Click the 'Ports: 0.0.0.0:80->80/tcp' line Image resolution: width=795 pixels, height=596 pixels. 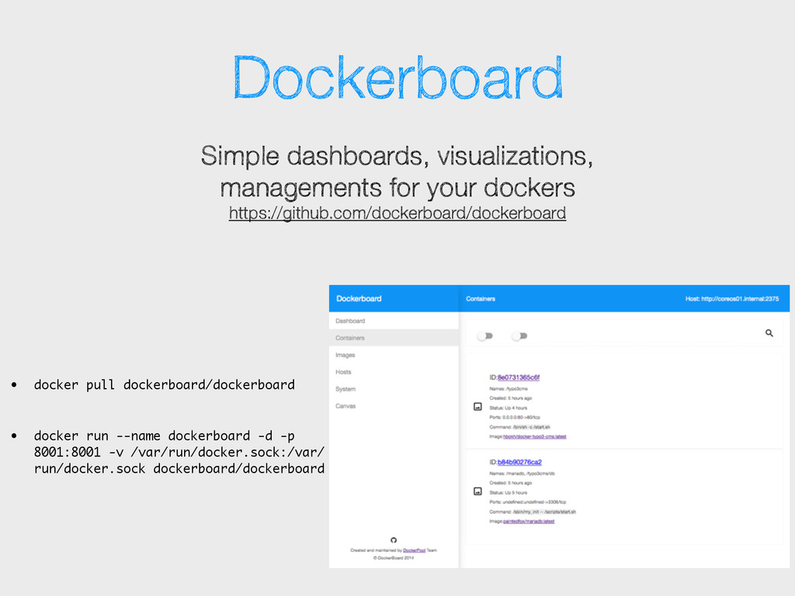click(x=515, y=418)
